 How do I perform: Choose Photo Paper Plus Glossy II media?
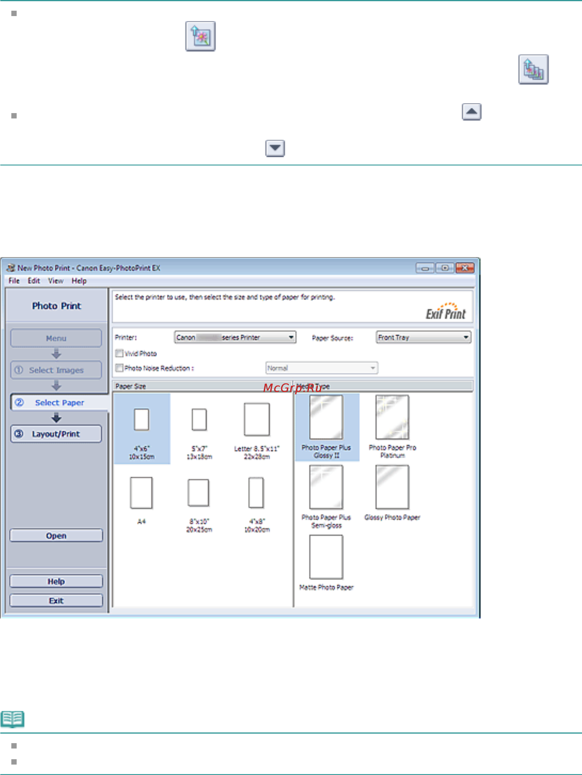[327, 427]
